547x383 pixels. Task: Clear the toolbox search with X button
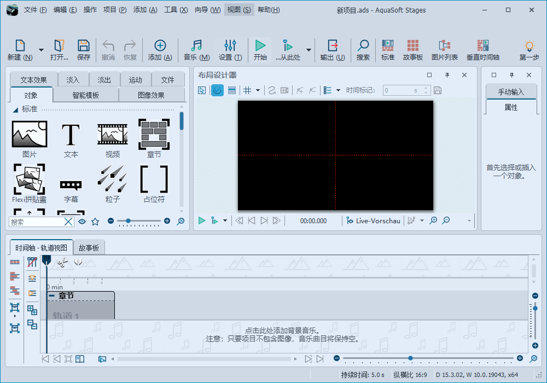[x=69, y=222]
